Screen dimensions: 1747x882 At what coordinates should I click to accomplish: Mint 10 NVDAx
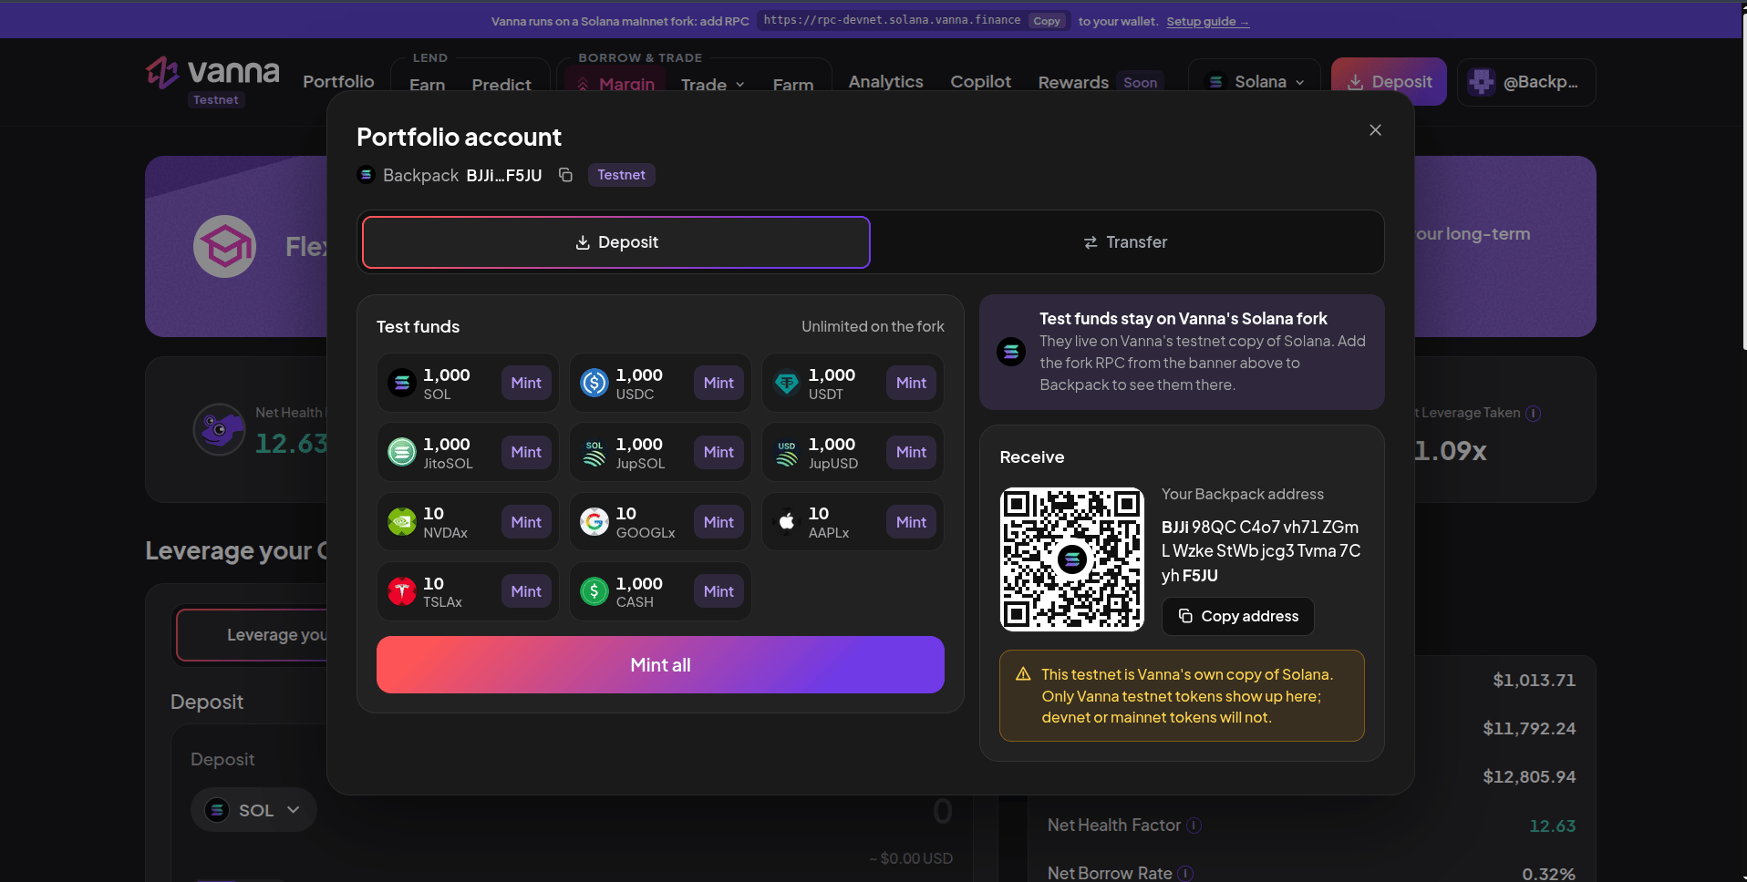(x=526, y=522)
